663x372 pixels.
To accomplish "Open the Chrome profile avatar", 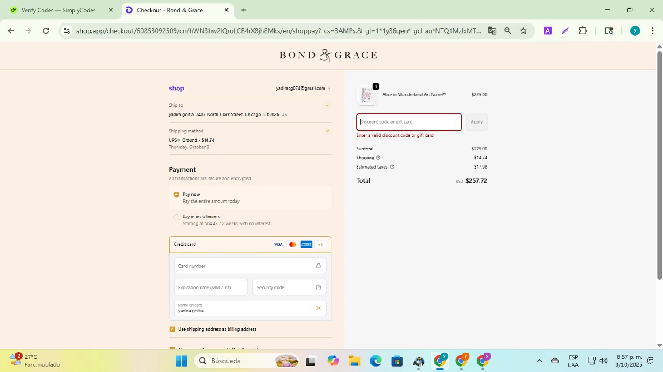I will tap(635, 31).
